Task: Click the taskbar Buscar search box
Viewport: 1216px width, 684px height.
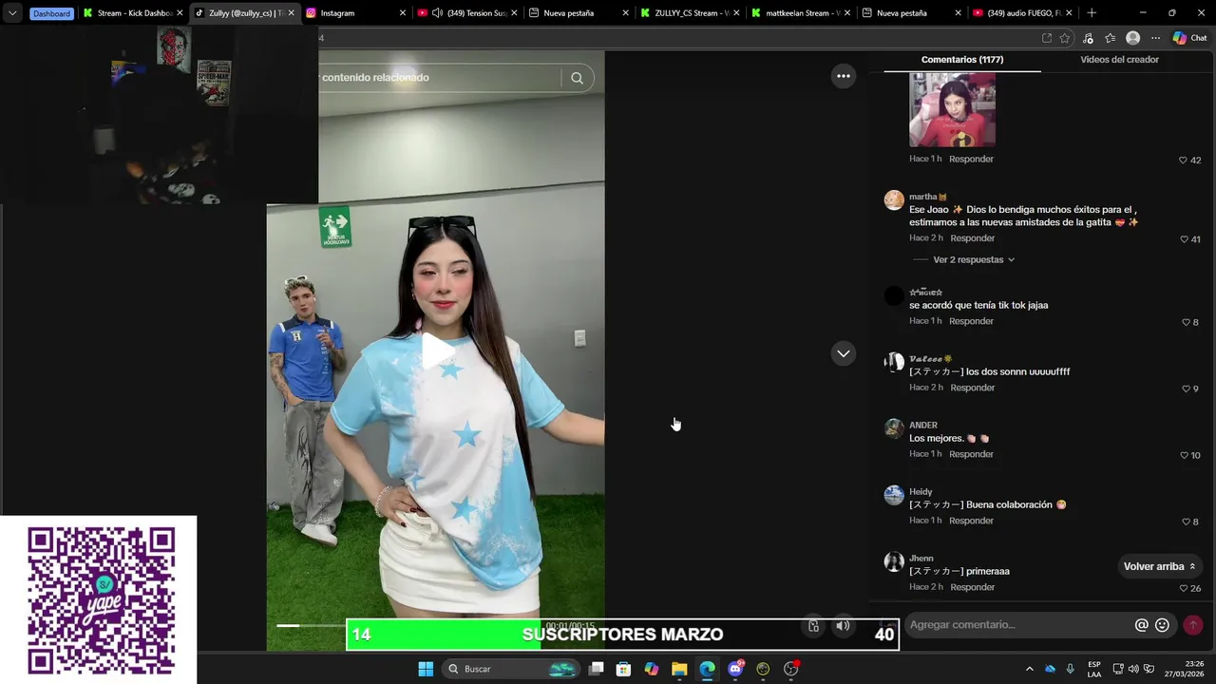Action: point(511,669)
